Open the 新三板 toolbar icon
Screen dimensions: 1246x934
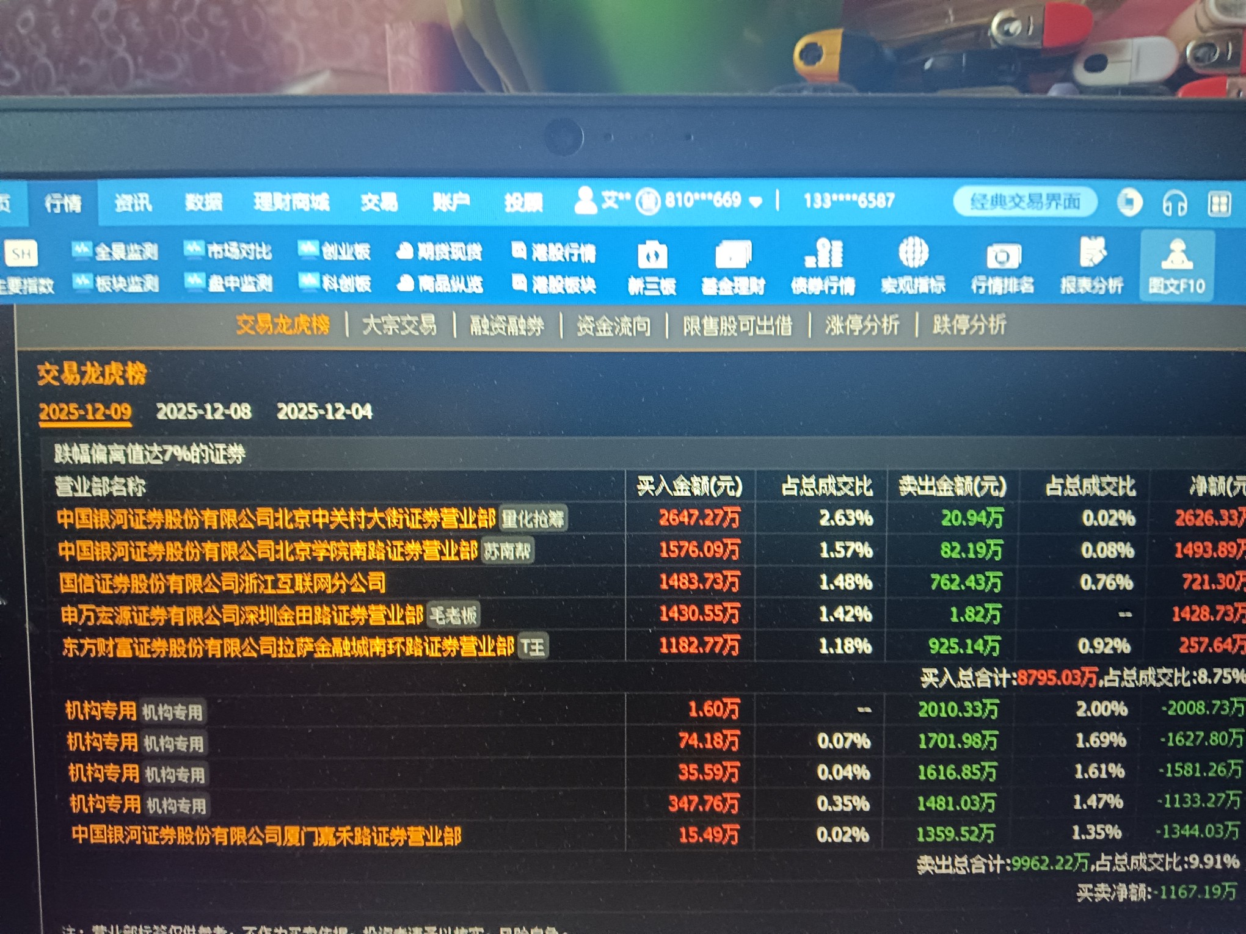652,256
